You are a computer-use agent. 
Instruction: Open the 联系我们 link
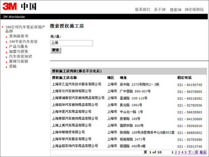coord(143,9)
